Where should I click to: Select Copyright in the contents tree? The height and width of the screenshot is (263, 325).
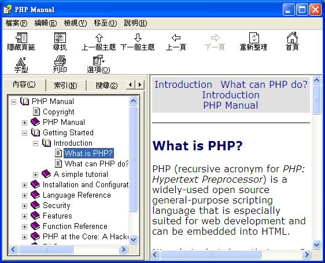[x=58, y=112]
